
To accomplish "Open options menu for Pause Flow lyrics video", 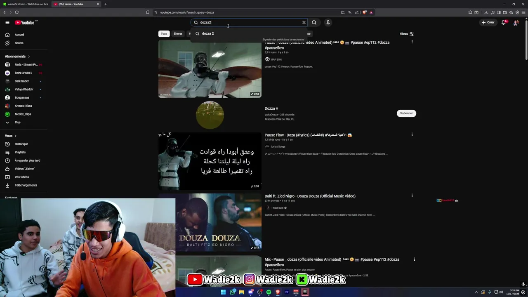I will coord(412,134).
